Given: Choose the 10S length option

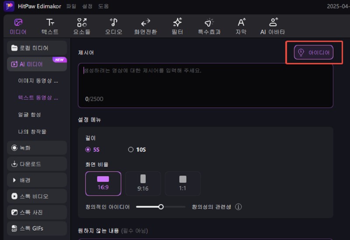Looking at the screenshot, I should point(130,150).
